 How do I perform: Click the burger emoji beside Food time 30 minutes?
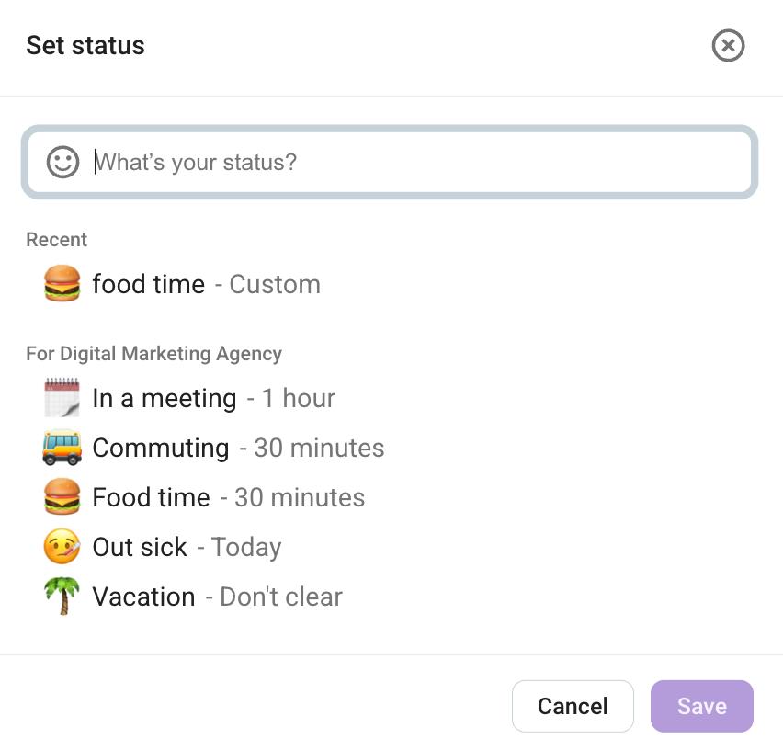62,497
